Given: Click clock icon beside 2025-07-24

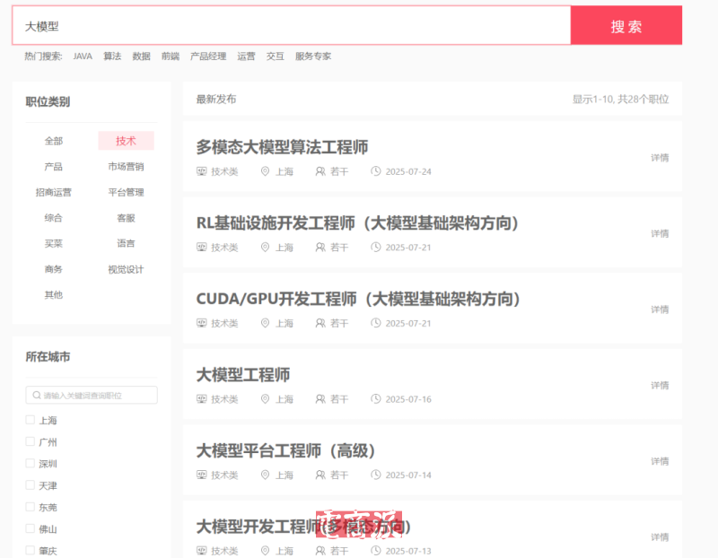Looking at the screenshot, I should coord(375,171).
